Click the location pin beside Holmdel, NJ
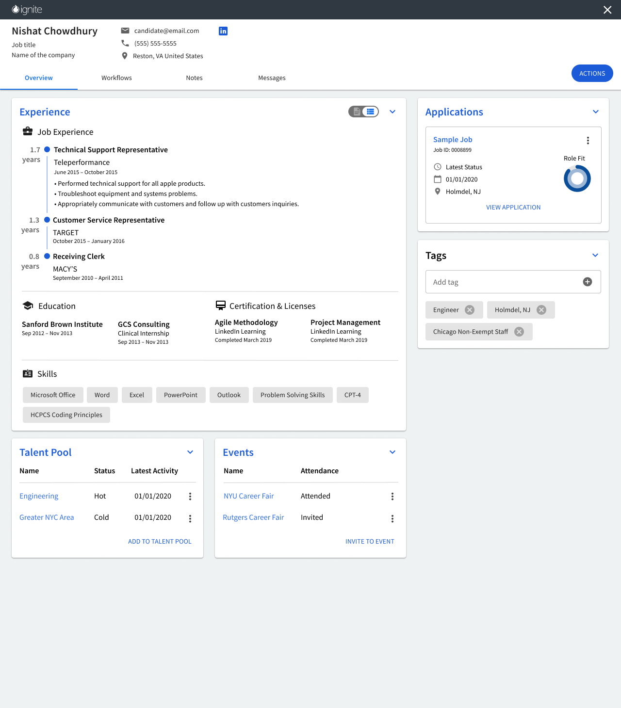621x708 pixels. (x=438, y=192)
